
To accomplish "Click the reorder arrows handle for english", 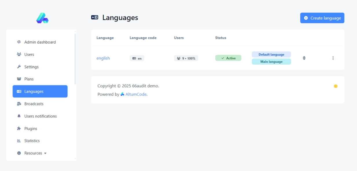I will [304, 58].
